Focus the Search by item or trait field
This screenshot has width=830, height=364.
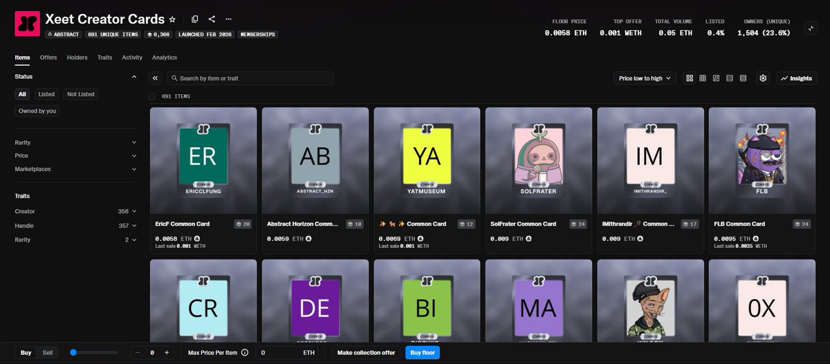(250, 78)
